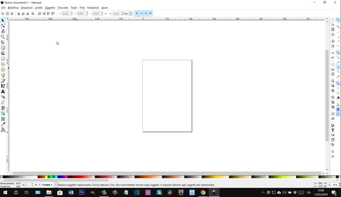341x197 pixels.
Task: Select the Connector tool
Action: point(3,130)
